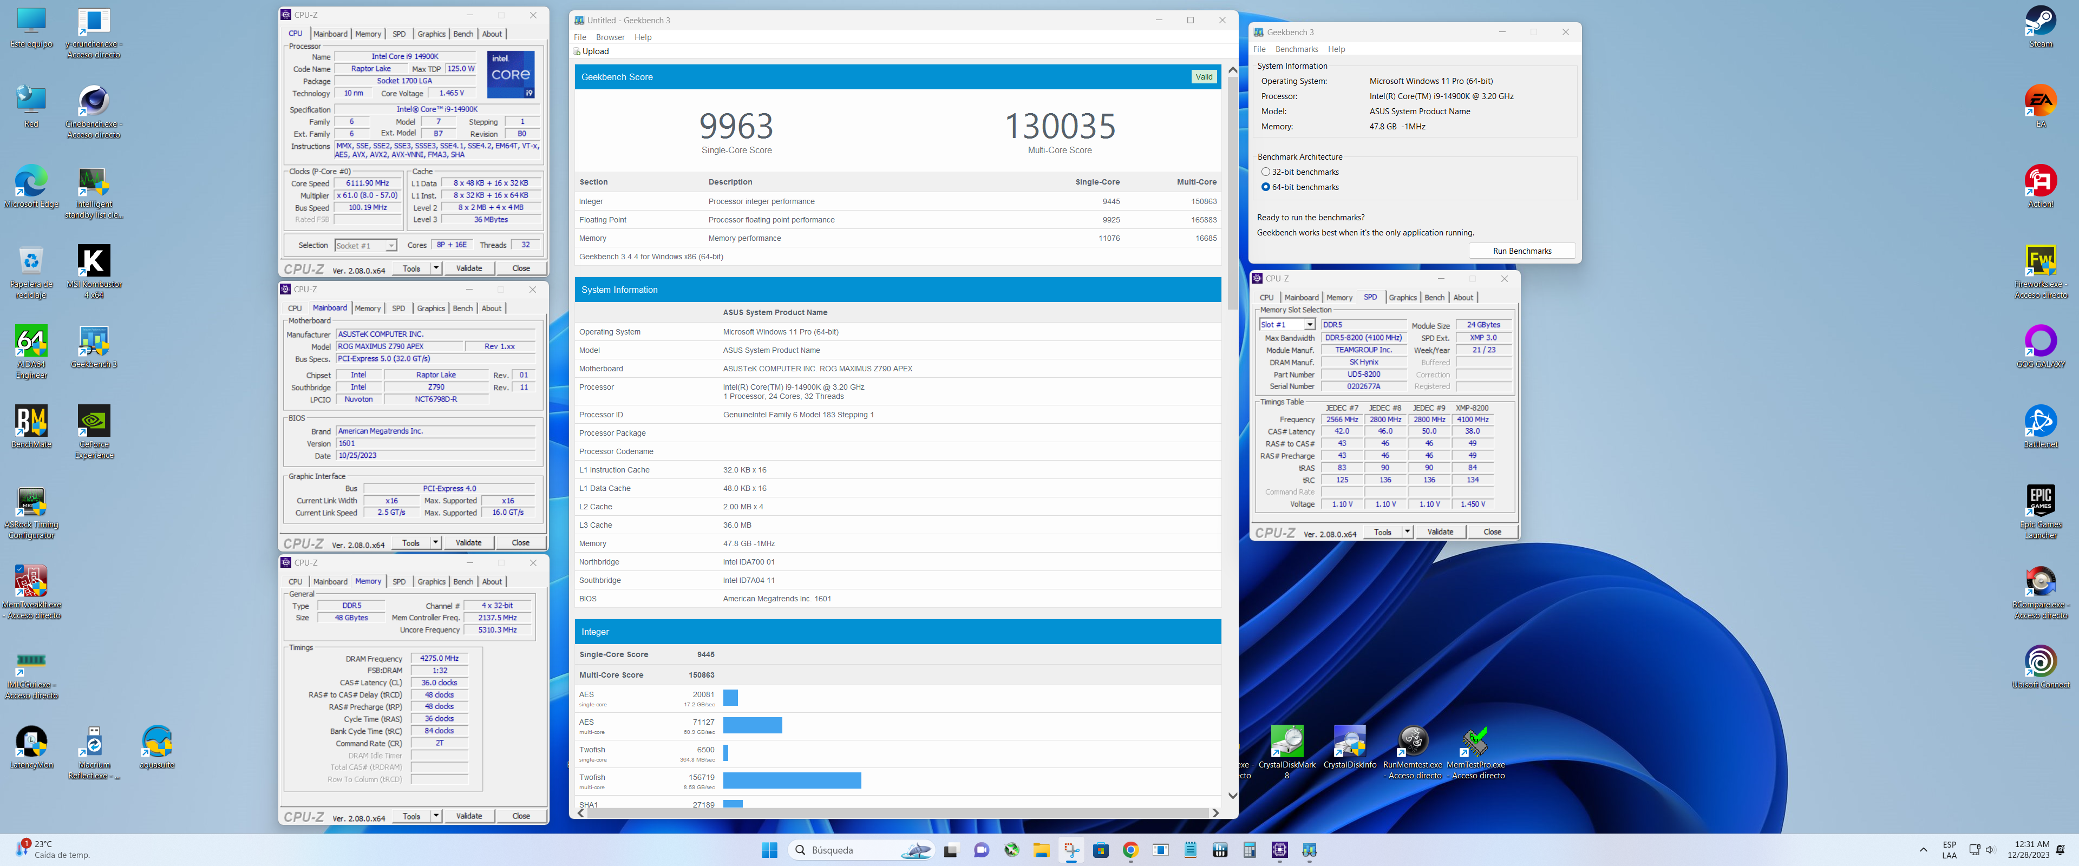Open the Steam desktop icon
Image resolution: width=2079 pixels, height=866 pixels.
(2040, 27)
